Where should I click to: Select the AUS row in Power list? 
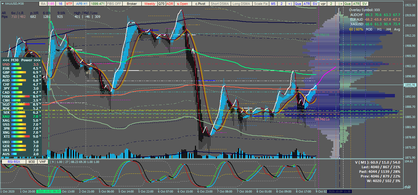[x=21, y=154]
